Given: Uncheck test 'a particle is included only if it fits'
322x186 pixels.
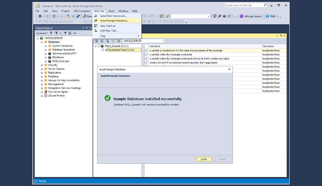Looking at the screenshot, I should coord(146,50).
